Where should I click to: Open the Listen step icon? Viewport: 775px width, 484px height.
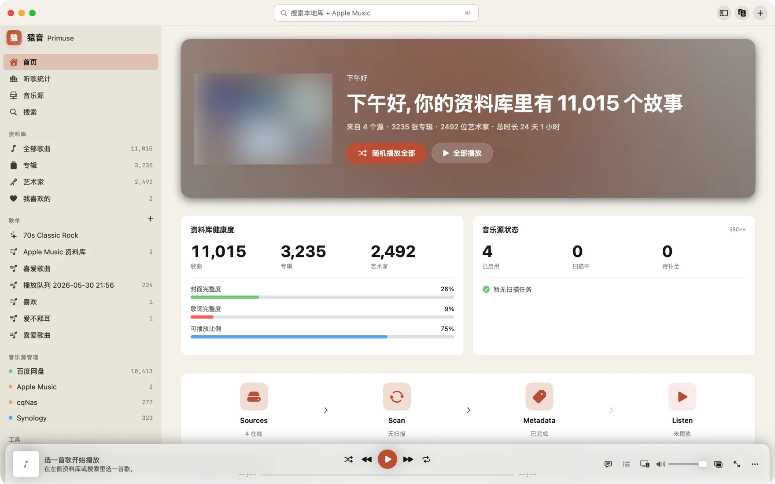click(x=682, y=396)
